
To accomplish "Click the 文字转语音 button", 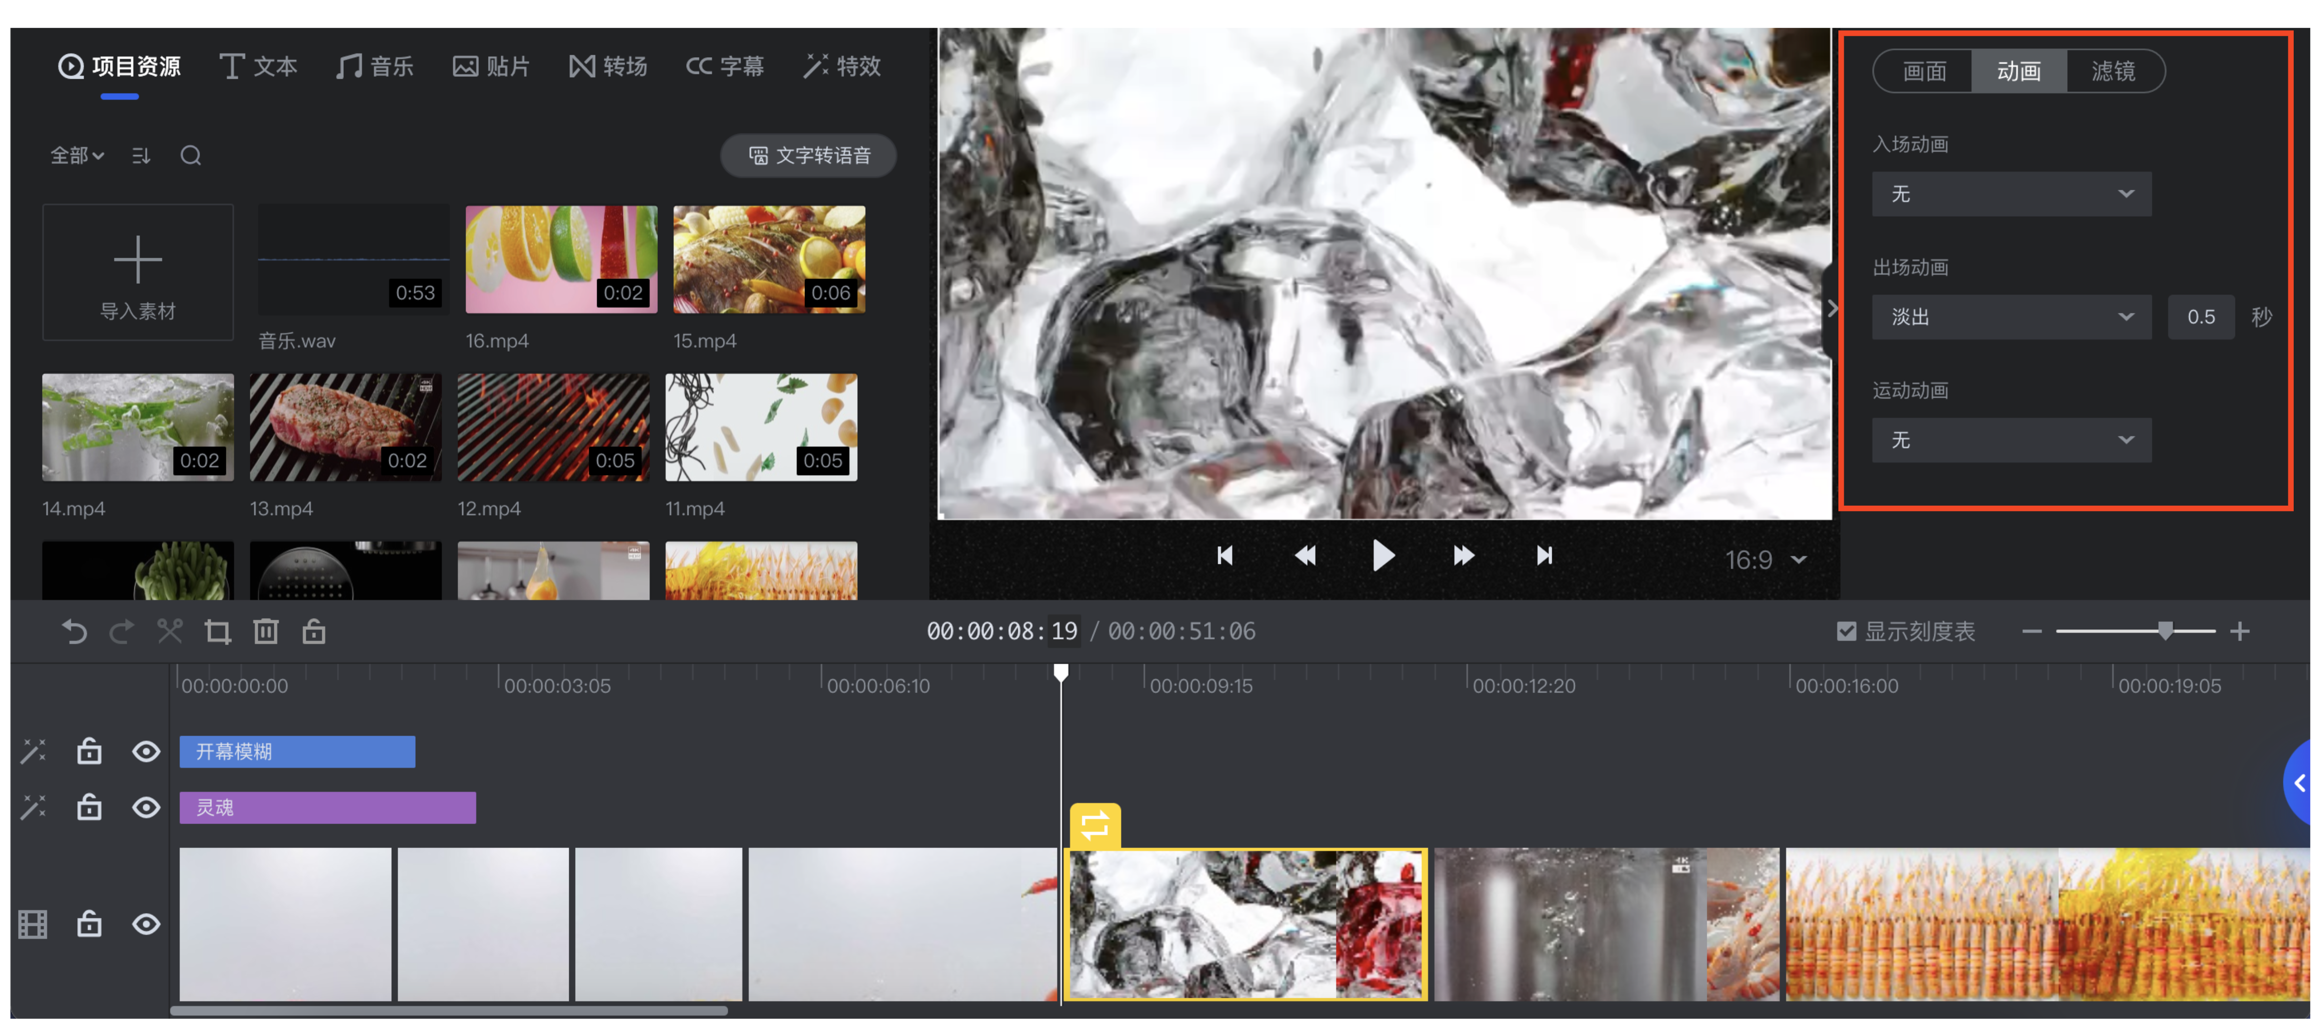I will (808, 156).
